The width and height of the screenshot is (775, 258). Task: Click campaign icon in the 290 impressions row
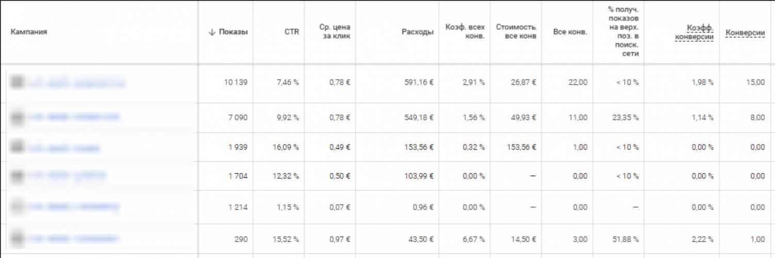click(x=18, y=239)
